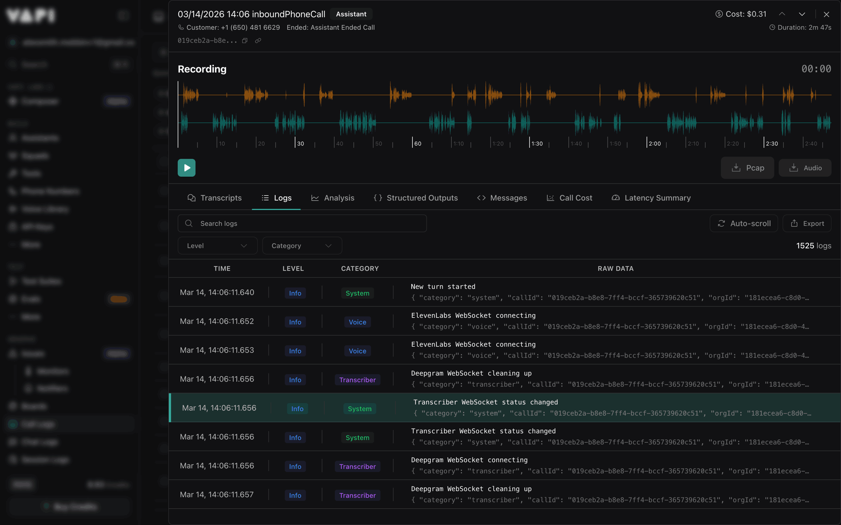Toggle the Auto-scroll button
Viewport: 841px width, 525px height.
coord(744,223)
